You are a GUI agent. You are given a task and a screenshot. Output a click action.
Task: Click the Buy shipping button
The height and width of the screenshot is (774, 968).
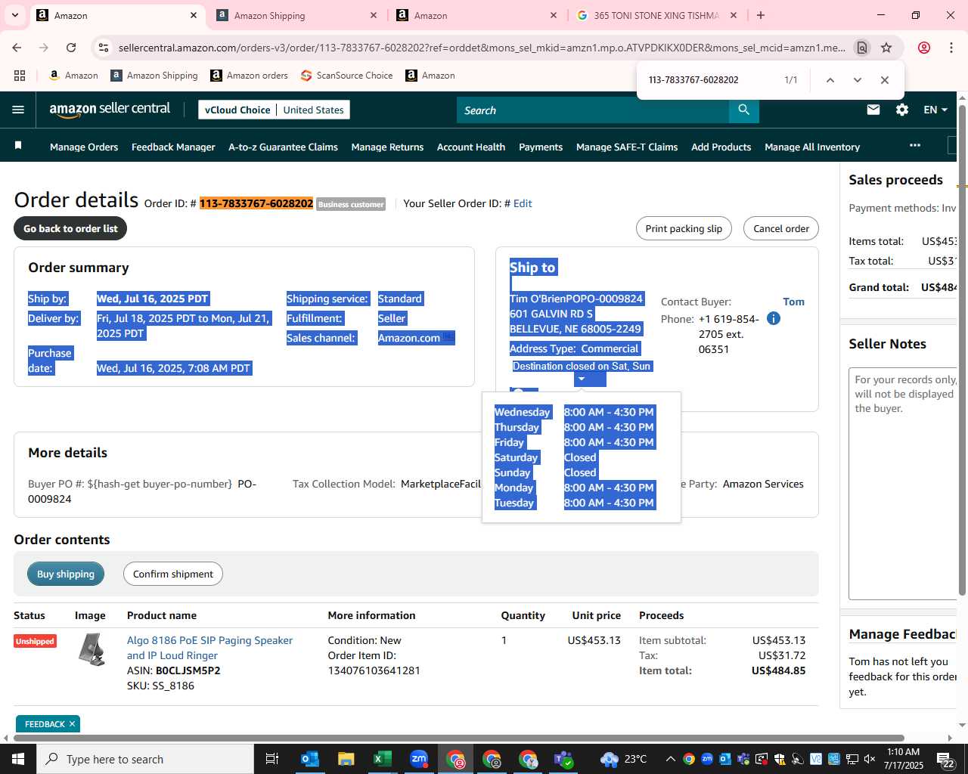pyautogui.click(x=66, y=574)
